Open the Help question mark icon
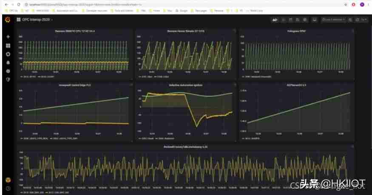Image resolution: width=372 pixels, height=195 pixels. pyautogui.click(x=8, y=188)
